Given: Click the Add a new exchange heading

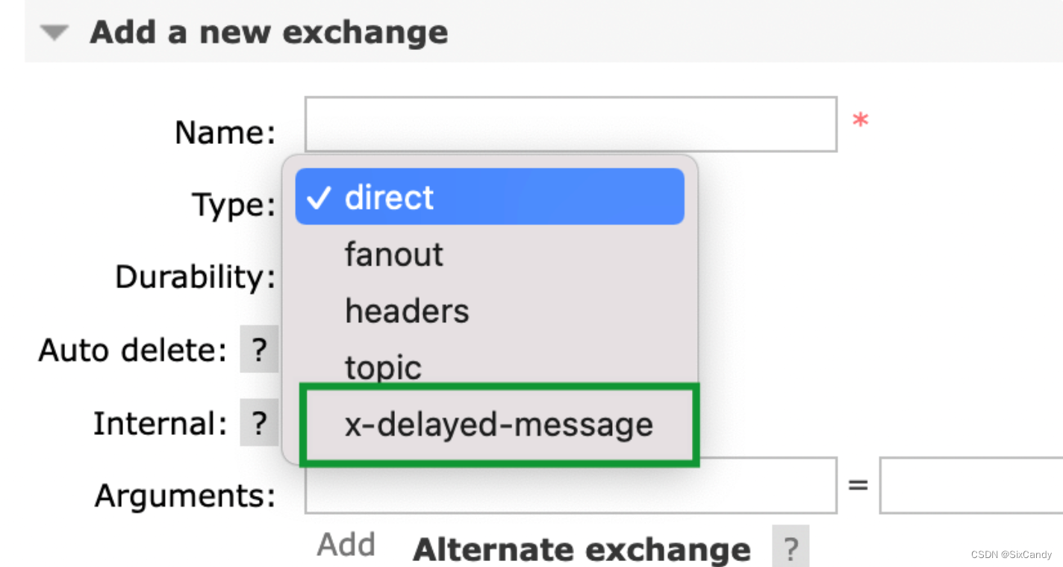Looking at the screenshot, I should click(x=269, y=32).
